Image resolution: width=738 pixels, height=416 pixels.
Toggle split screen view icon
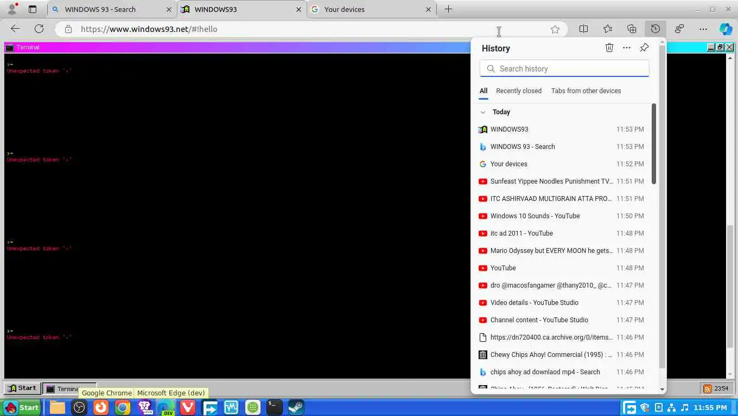(x=583, y=29)
